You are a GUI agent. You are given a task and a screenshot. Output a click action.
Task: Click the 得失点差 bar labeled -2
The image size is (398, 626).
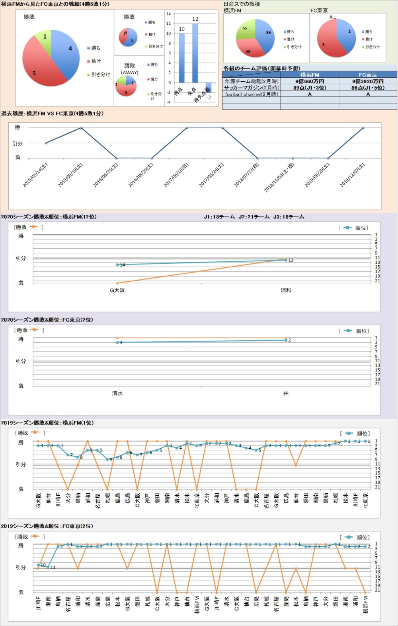(x=209, y=88)
